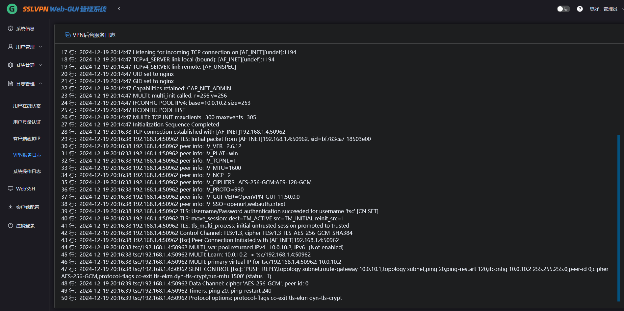
Task: Open the help question mark icon
Action: coord(580,9)
